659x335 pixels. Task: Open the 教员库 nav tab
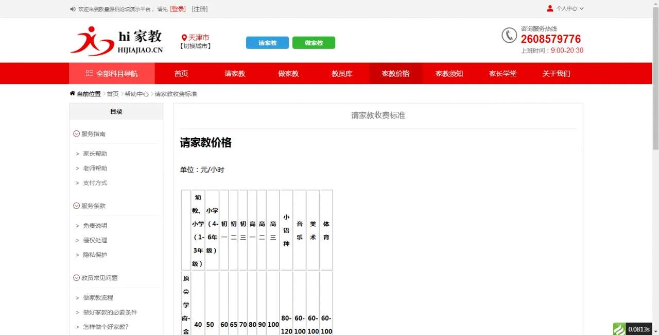tap(342, 73)
